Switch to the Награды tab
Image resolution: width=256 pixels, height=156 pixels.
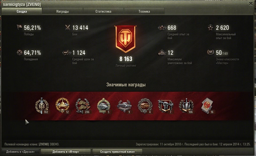[62, 11]
